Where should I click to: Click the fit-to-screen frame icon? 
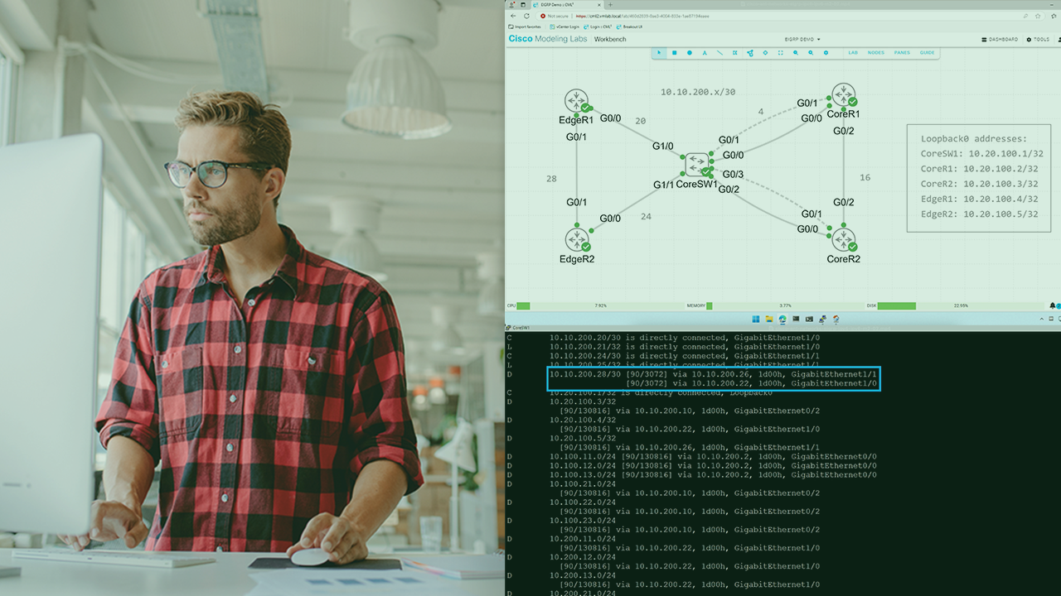coord(780,53)
